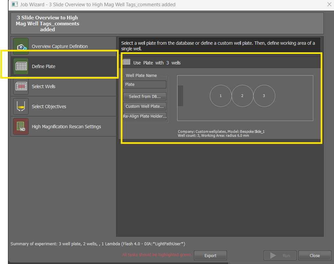Click the dark slide label area on plate diagram

click(x=180, y=96)
